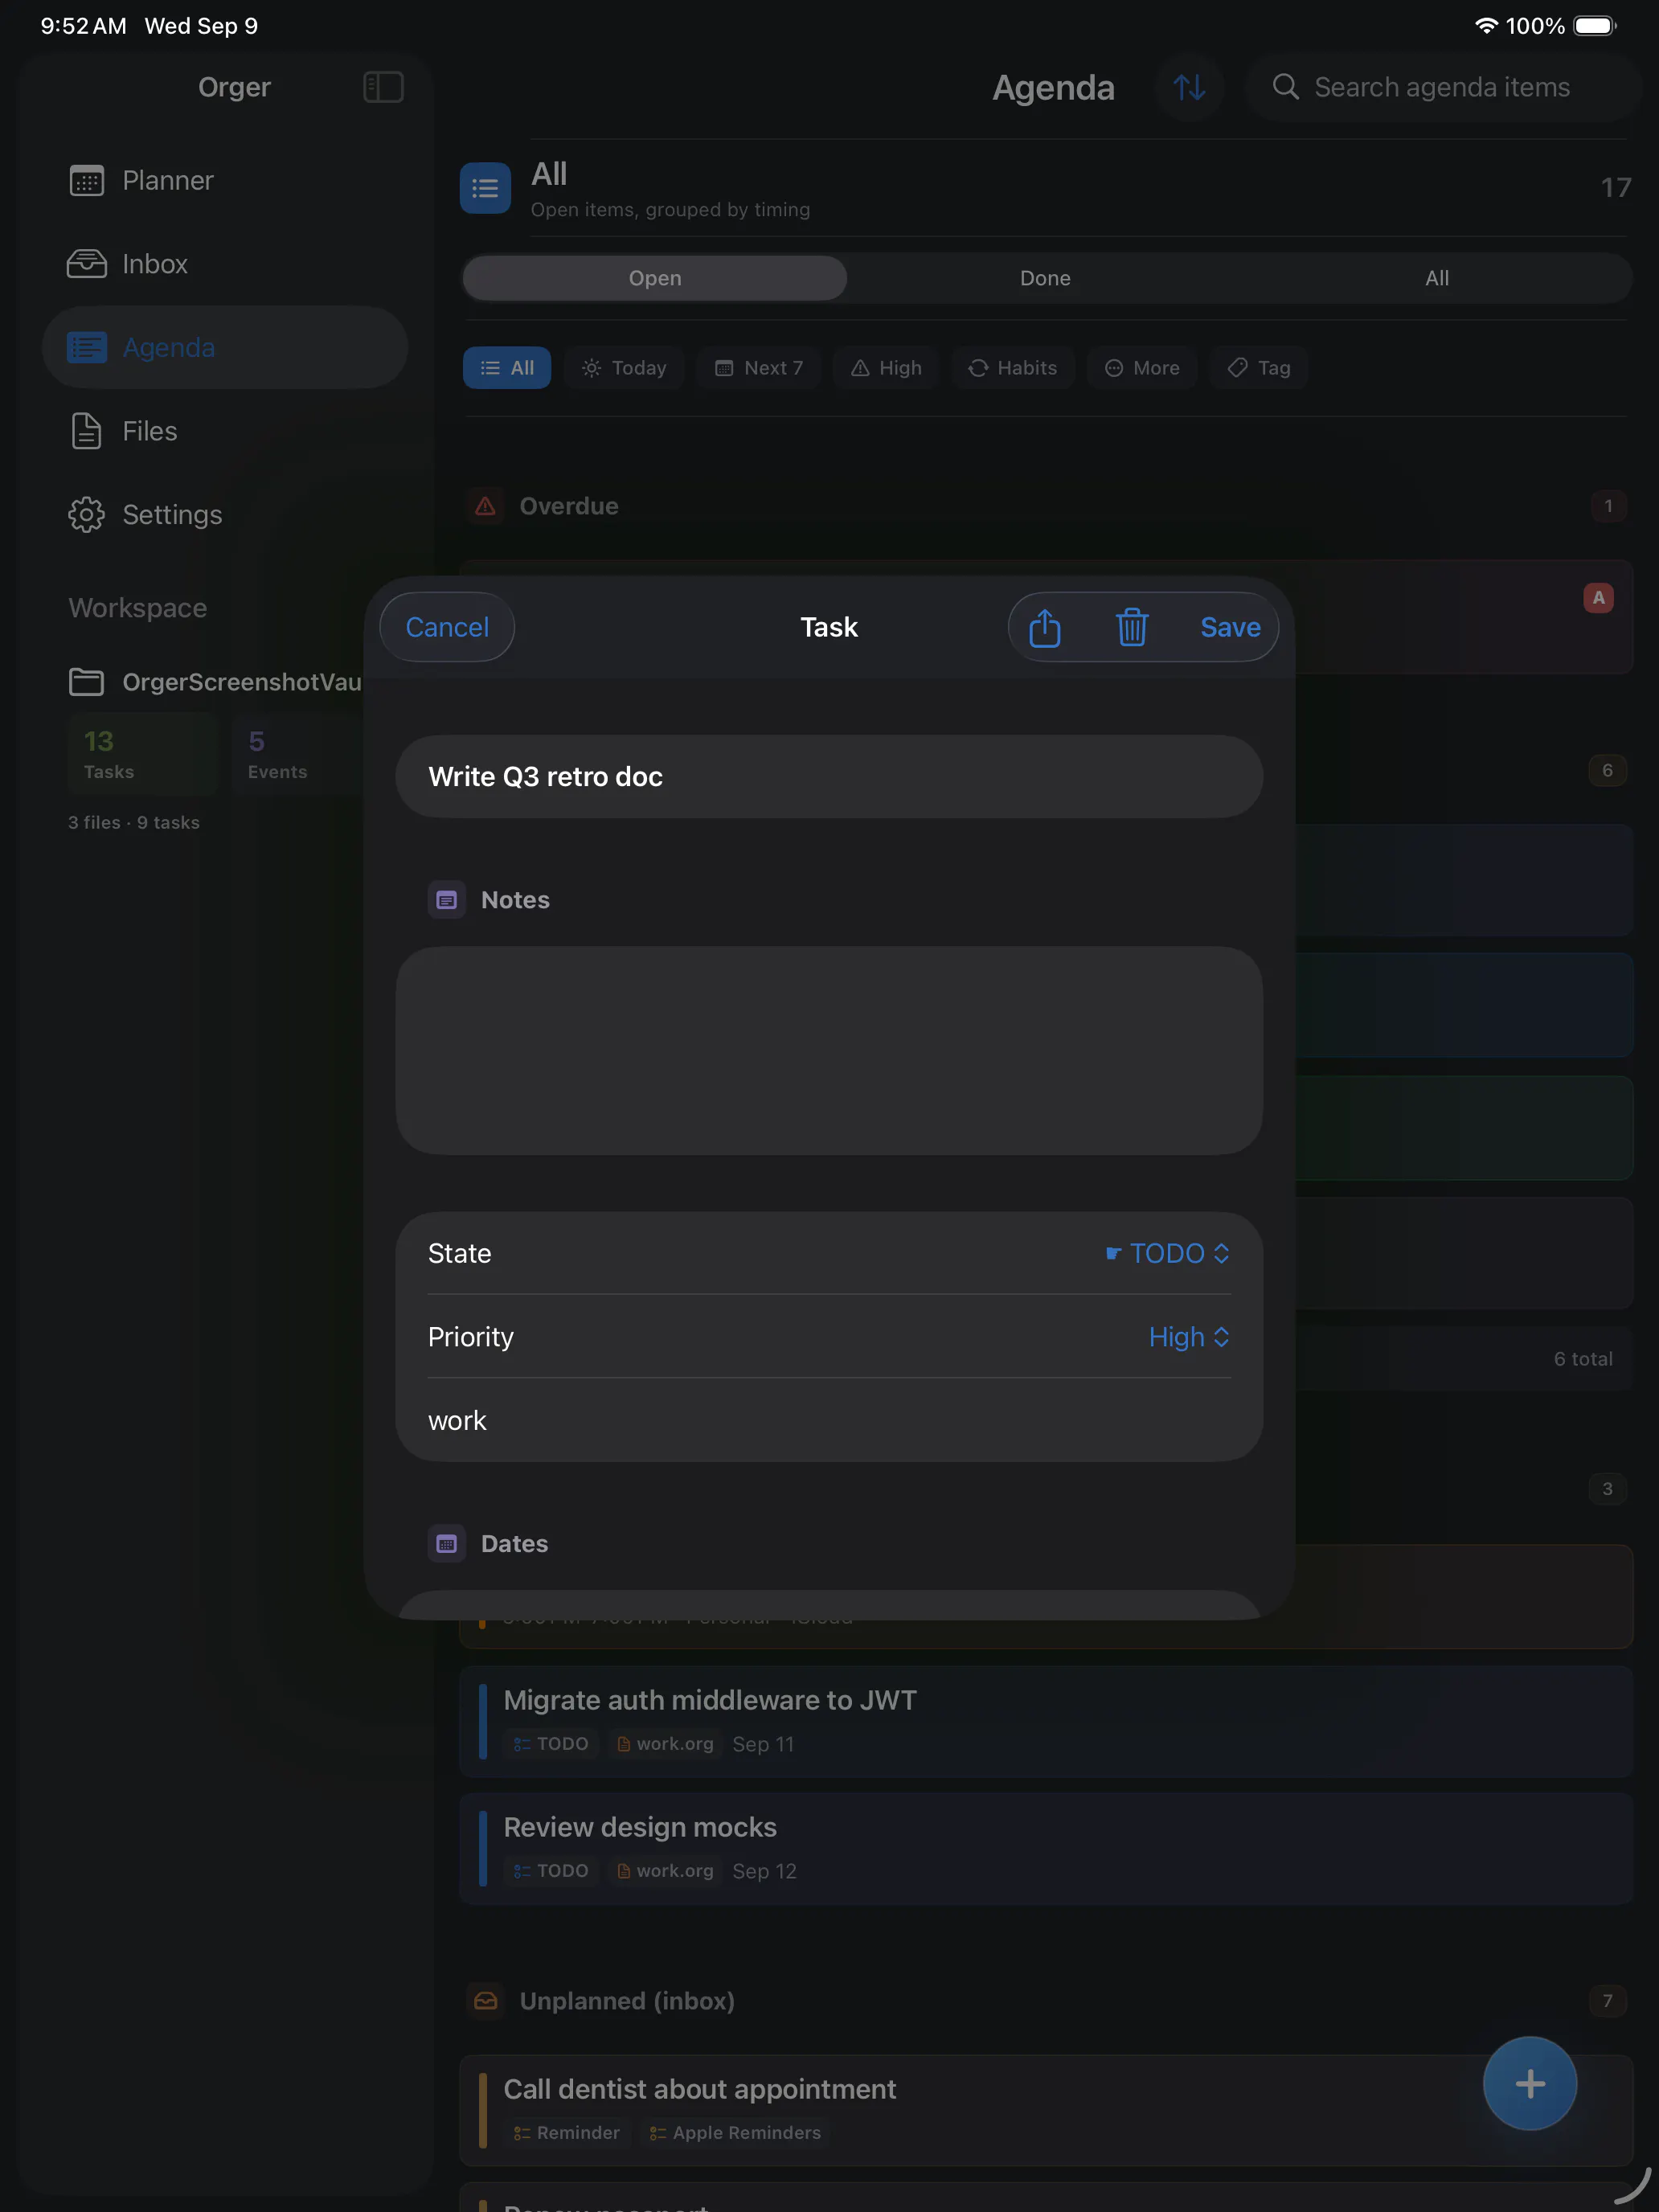Screen dimensions: 1659x2212
Task: Select the Next 7 filter chip
Action: [x=759, y=368]
